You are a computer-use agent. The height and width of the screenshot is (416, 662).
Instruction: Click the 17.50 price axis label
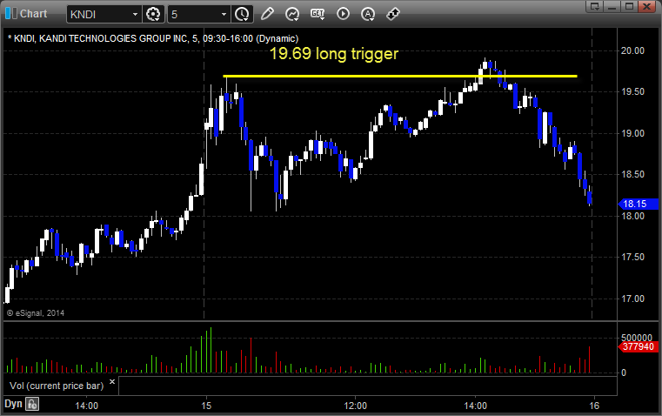click(x=632, y=258)
